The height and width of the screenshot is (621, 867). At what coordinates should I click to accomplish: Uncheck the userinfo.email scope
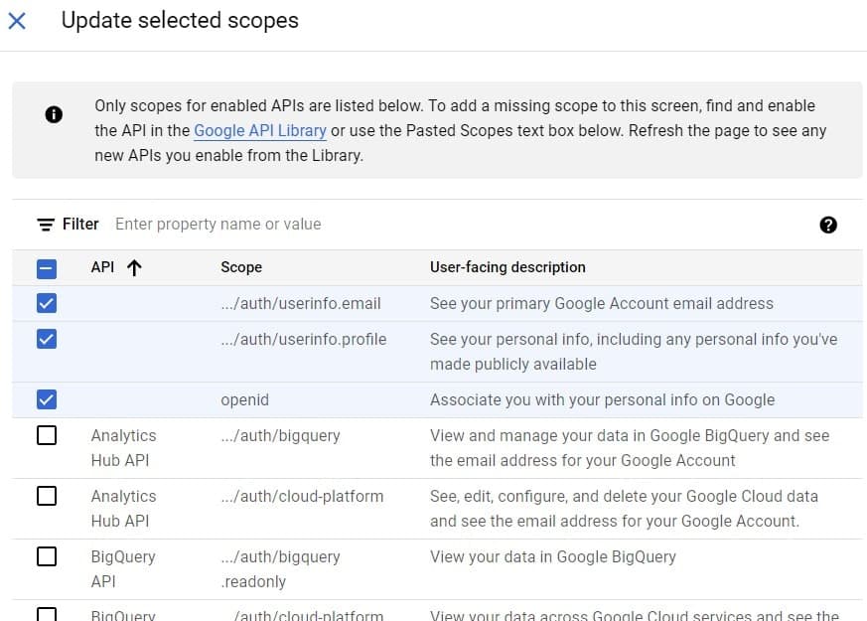point(46,302)
